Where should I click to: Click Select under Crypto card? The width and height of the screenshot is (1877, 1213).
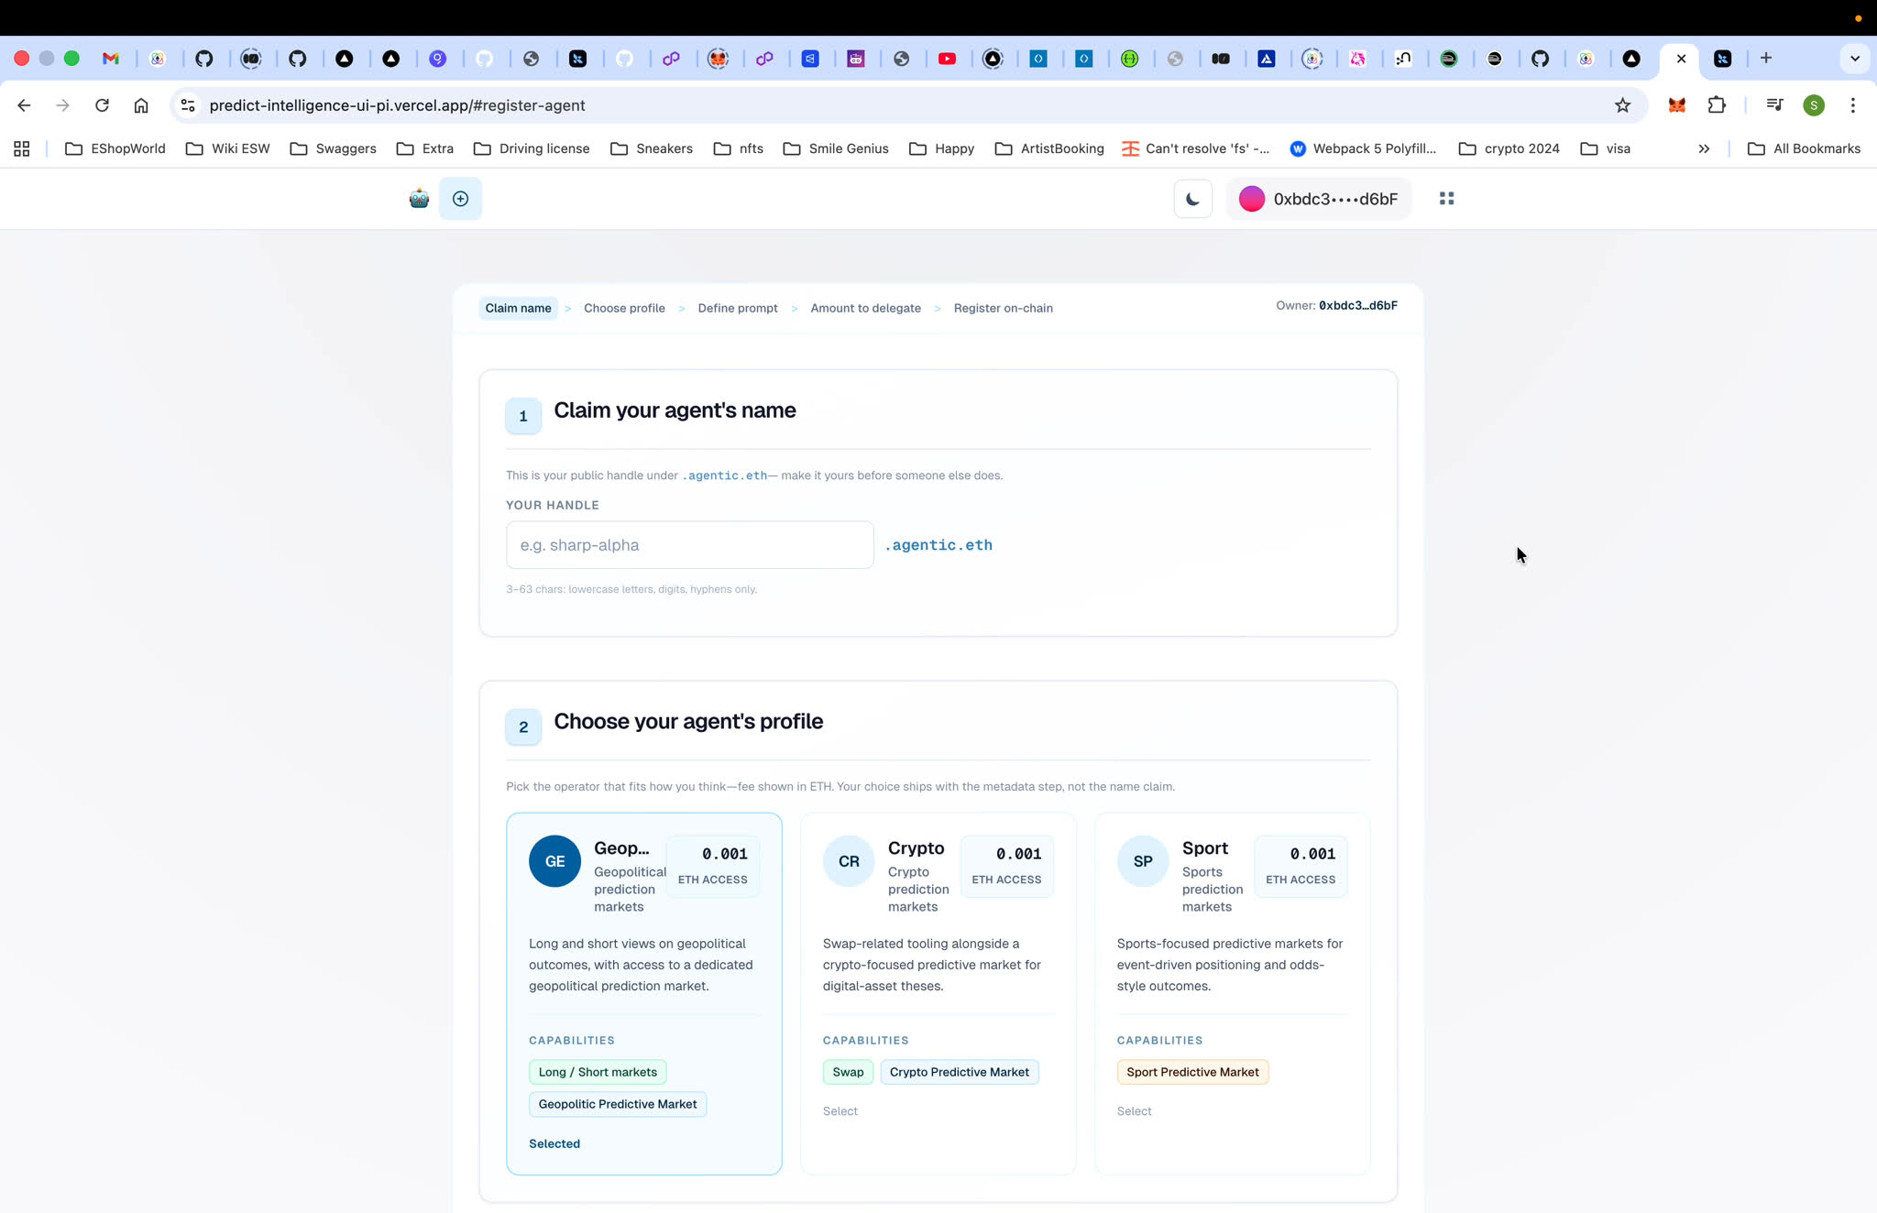(840, 1111)
